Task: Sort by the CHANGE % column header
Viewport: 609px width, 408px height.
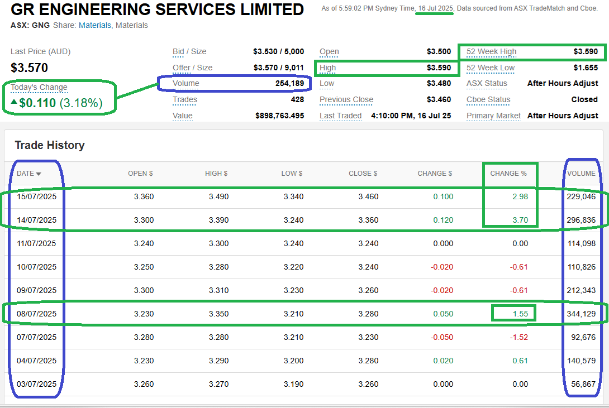Action: tap(508, 174)
